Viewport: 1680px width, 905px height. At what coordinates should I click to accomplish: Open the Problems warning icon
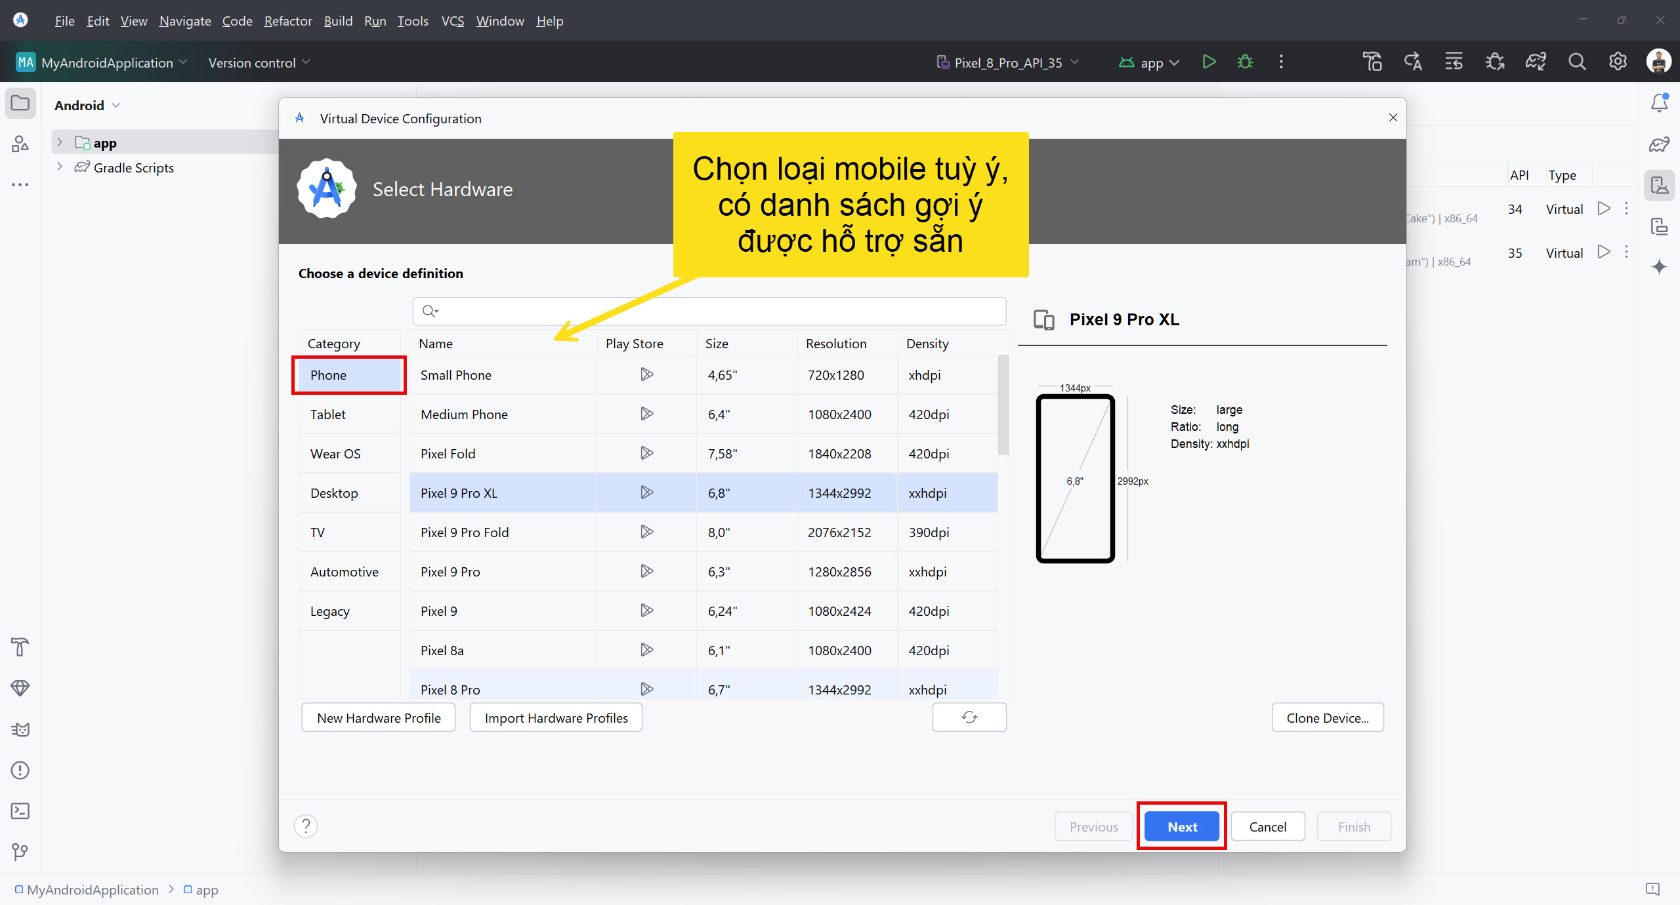pos(20,770)
